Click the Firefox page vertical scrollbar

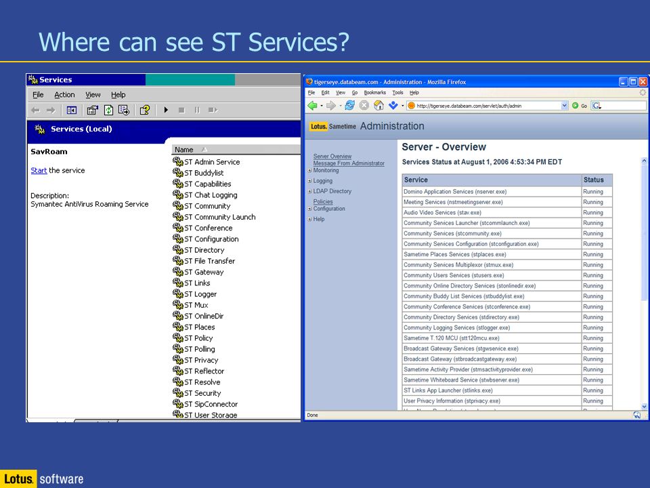pos(644,283)
